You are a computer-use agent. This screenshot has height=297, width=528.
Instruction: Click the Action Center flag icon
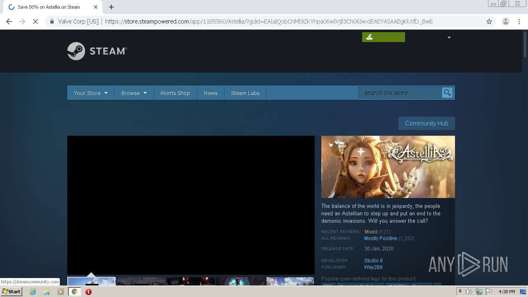[489, 292]
